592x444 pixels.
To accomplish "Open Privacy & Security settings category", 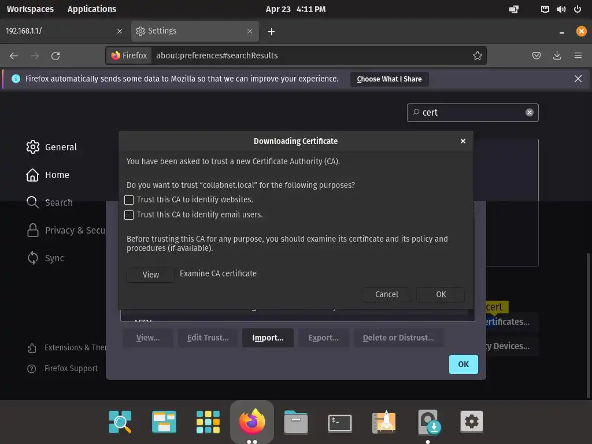I will 66,230.
